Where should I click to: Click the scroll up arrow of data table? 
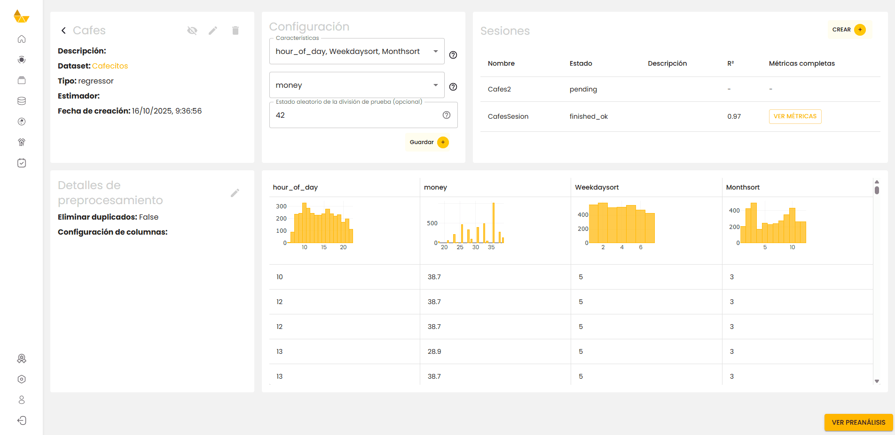point(877,182)
